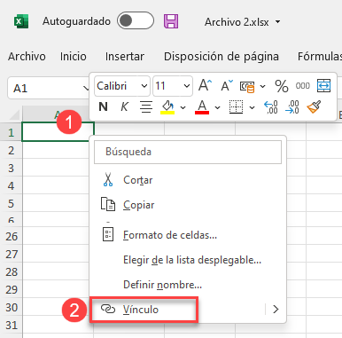Select row header 27

(12, 254)
